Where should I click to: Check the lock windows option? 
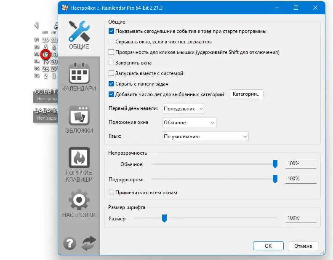(x=111, y=63)
